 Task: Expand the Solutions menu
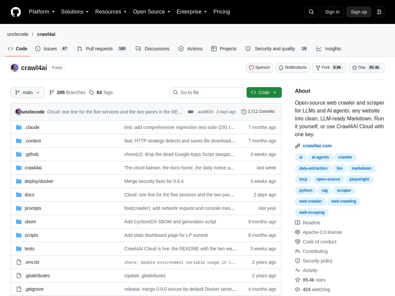click(x=75, y=12)
